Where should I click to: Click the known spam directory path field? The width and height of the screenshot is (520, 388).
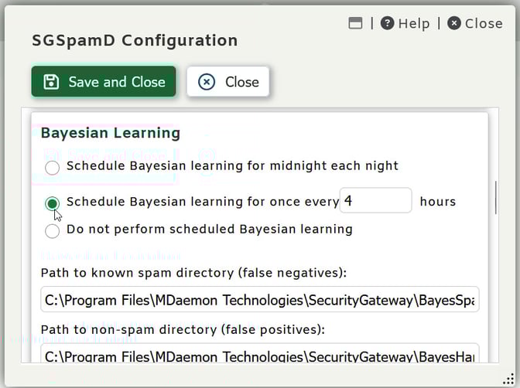pos(260,300)
